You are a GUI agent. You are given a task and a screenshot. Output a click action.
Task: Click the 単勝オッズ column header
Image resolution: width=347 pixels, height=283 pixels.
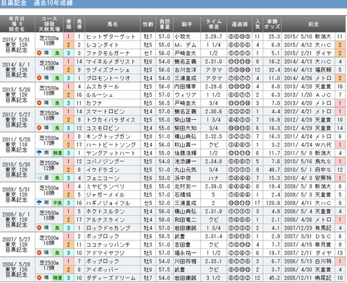pyautogui.click(x=272, y=24)
